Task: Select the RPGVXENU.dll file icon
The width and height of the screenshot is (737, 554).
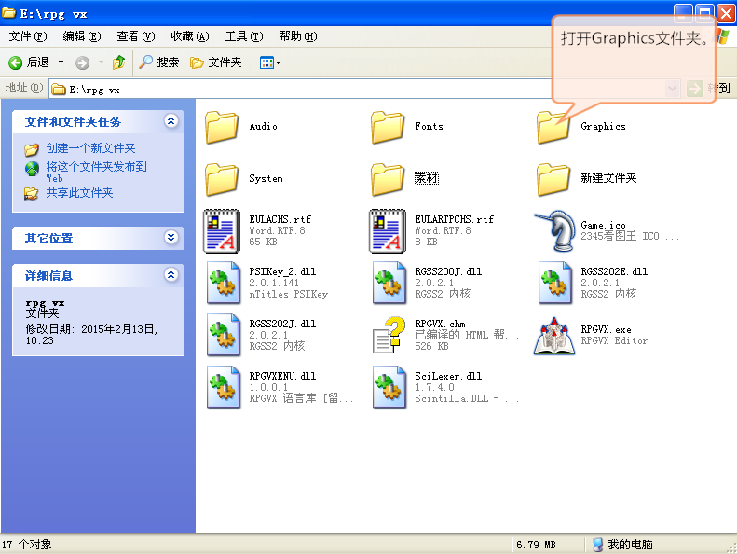Action: tap(224, 387)
